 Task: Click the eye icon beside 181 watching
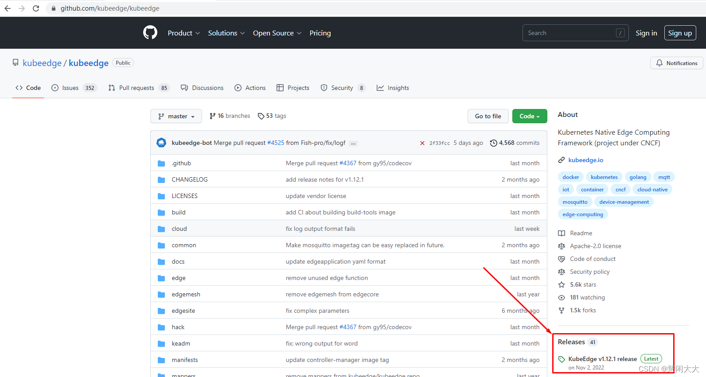pyautogui.click(x=562, y=298)
